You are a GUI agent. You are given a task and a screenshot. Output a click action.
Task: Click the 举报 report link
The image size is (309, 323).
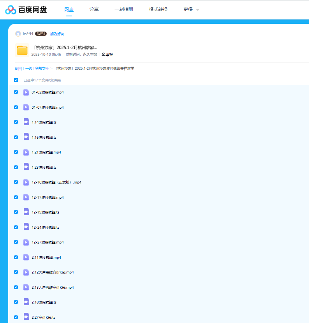(x=109, y=55)
